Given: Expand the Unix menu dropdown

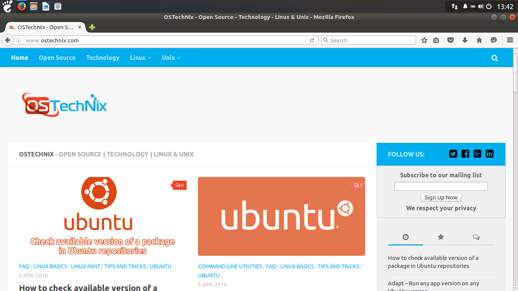Looking at the screenshot, I should (x=171, y=58).
